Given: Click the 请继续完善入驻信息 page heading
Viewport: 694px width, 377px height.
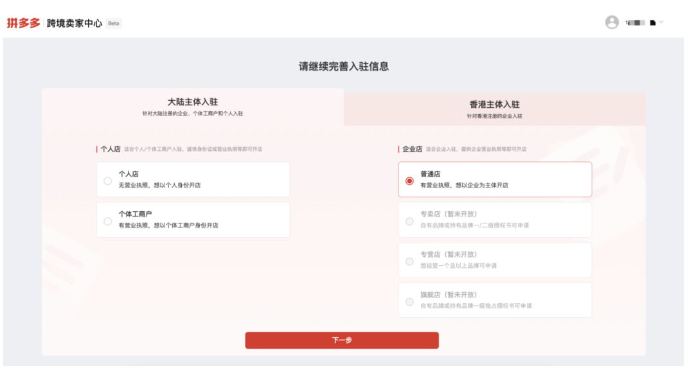Looking at the screenshot, I should 344,66.
